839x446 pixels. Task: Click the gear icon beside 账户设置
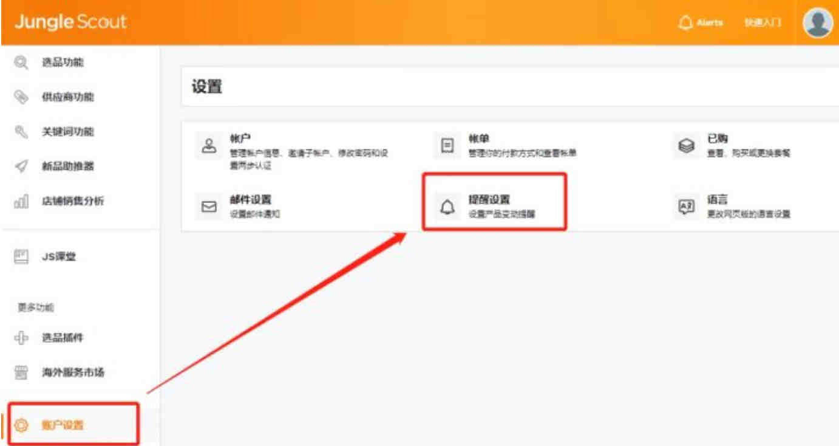click(21, 425)
